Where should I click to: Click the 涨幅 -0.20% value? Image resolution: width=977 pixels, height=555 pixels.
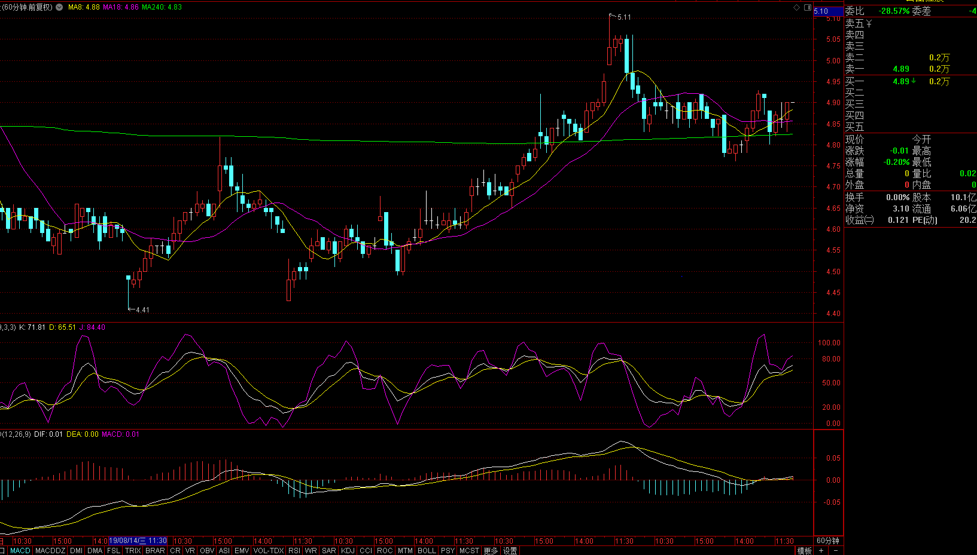tap(897, 162)
